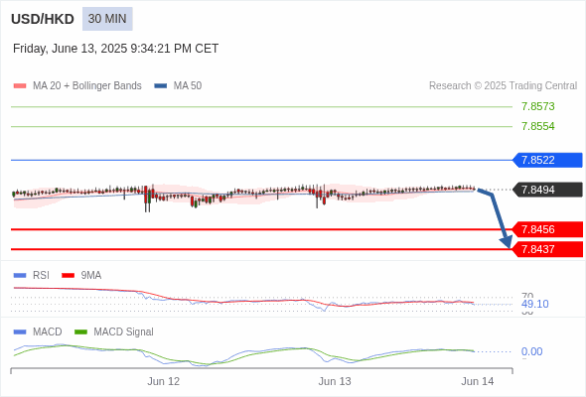Click the blue downward forecast arrow head
The image size is (586, 397).
[x=507, y=242]
